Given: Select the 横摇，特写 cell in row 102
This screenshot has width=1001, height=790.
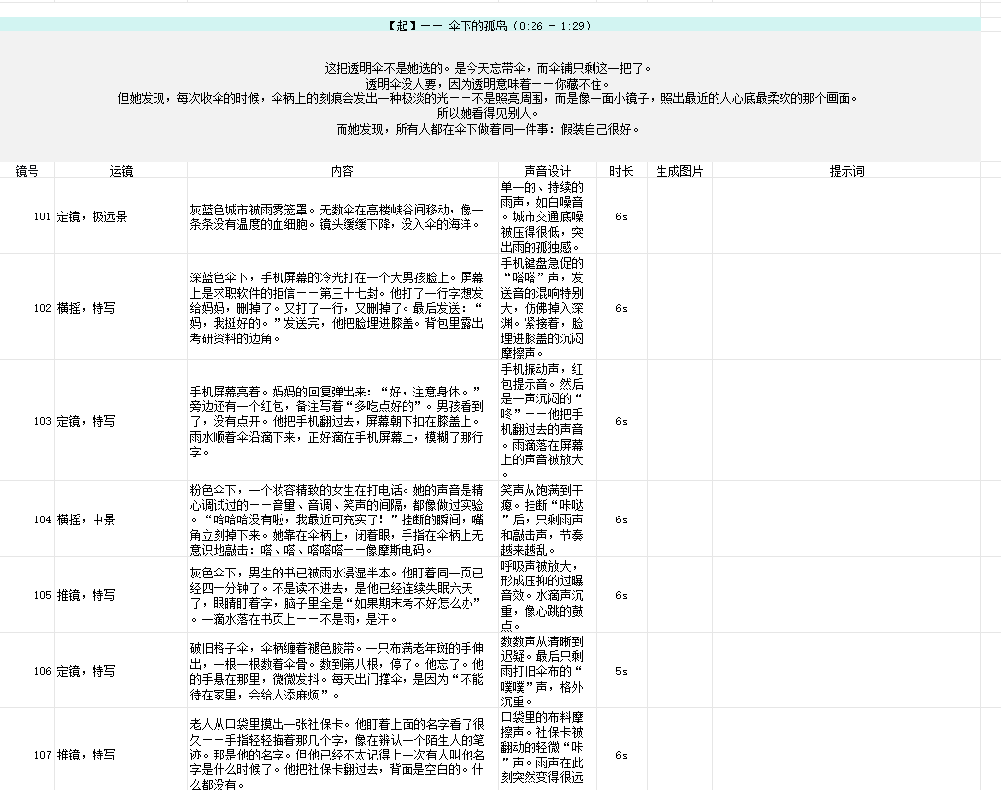Looking at the screenshot, I should coord(121,308).
